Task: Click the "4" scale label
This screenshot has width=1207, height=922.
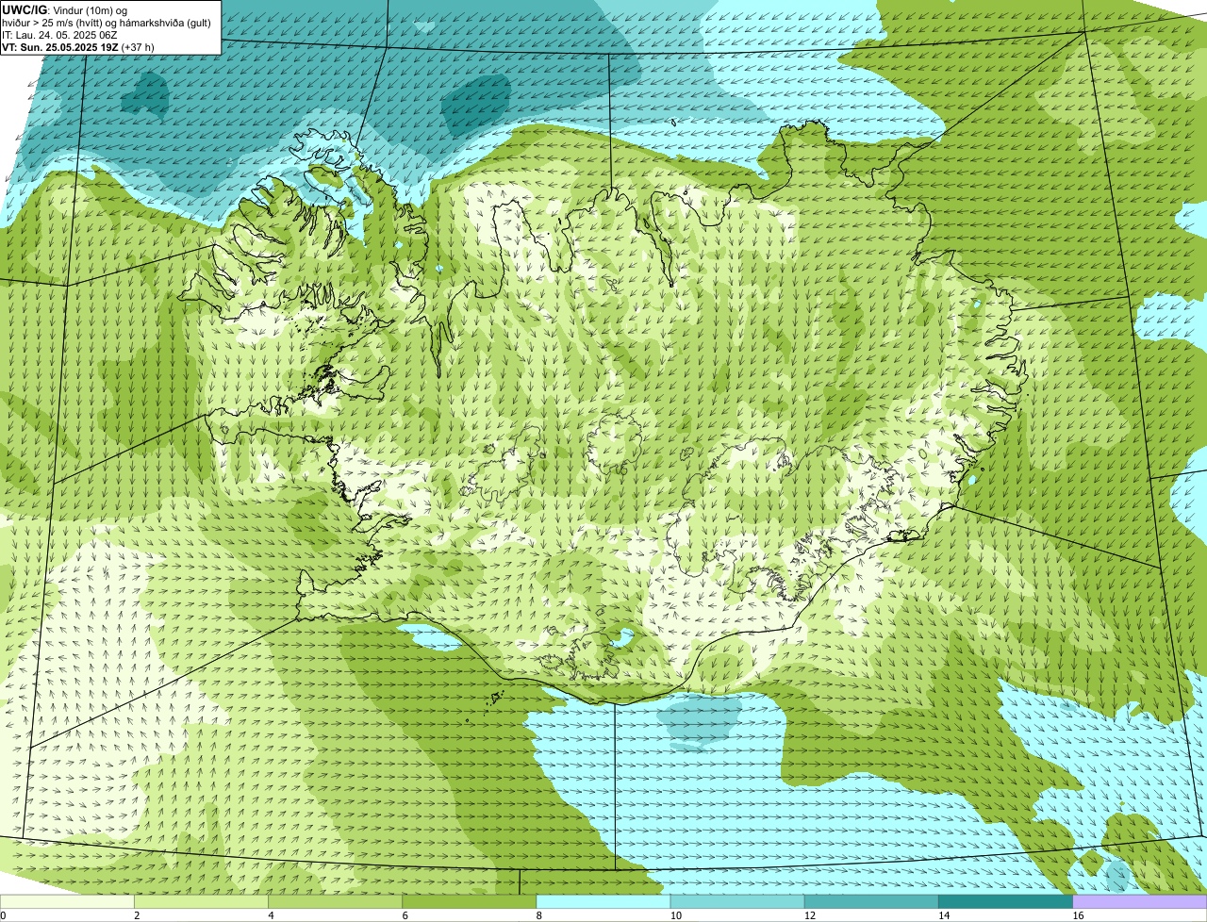Action: click(x=271, y=915)
